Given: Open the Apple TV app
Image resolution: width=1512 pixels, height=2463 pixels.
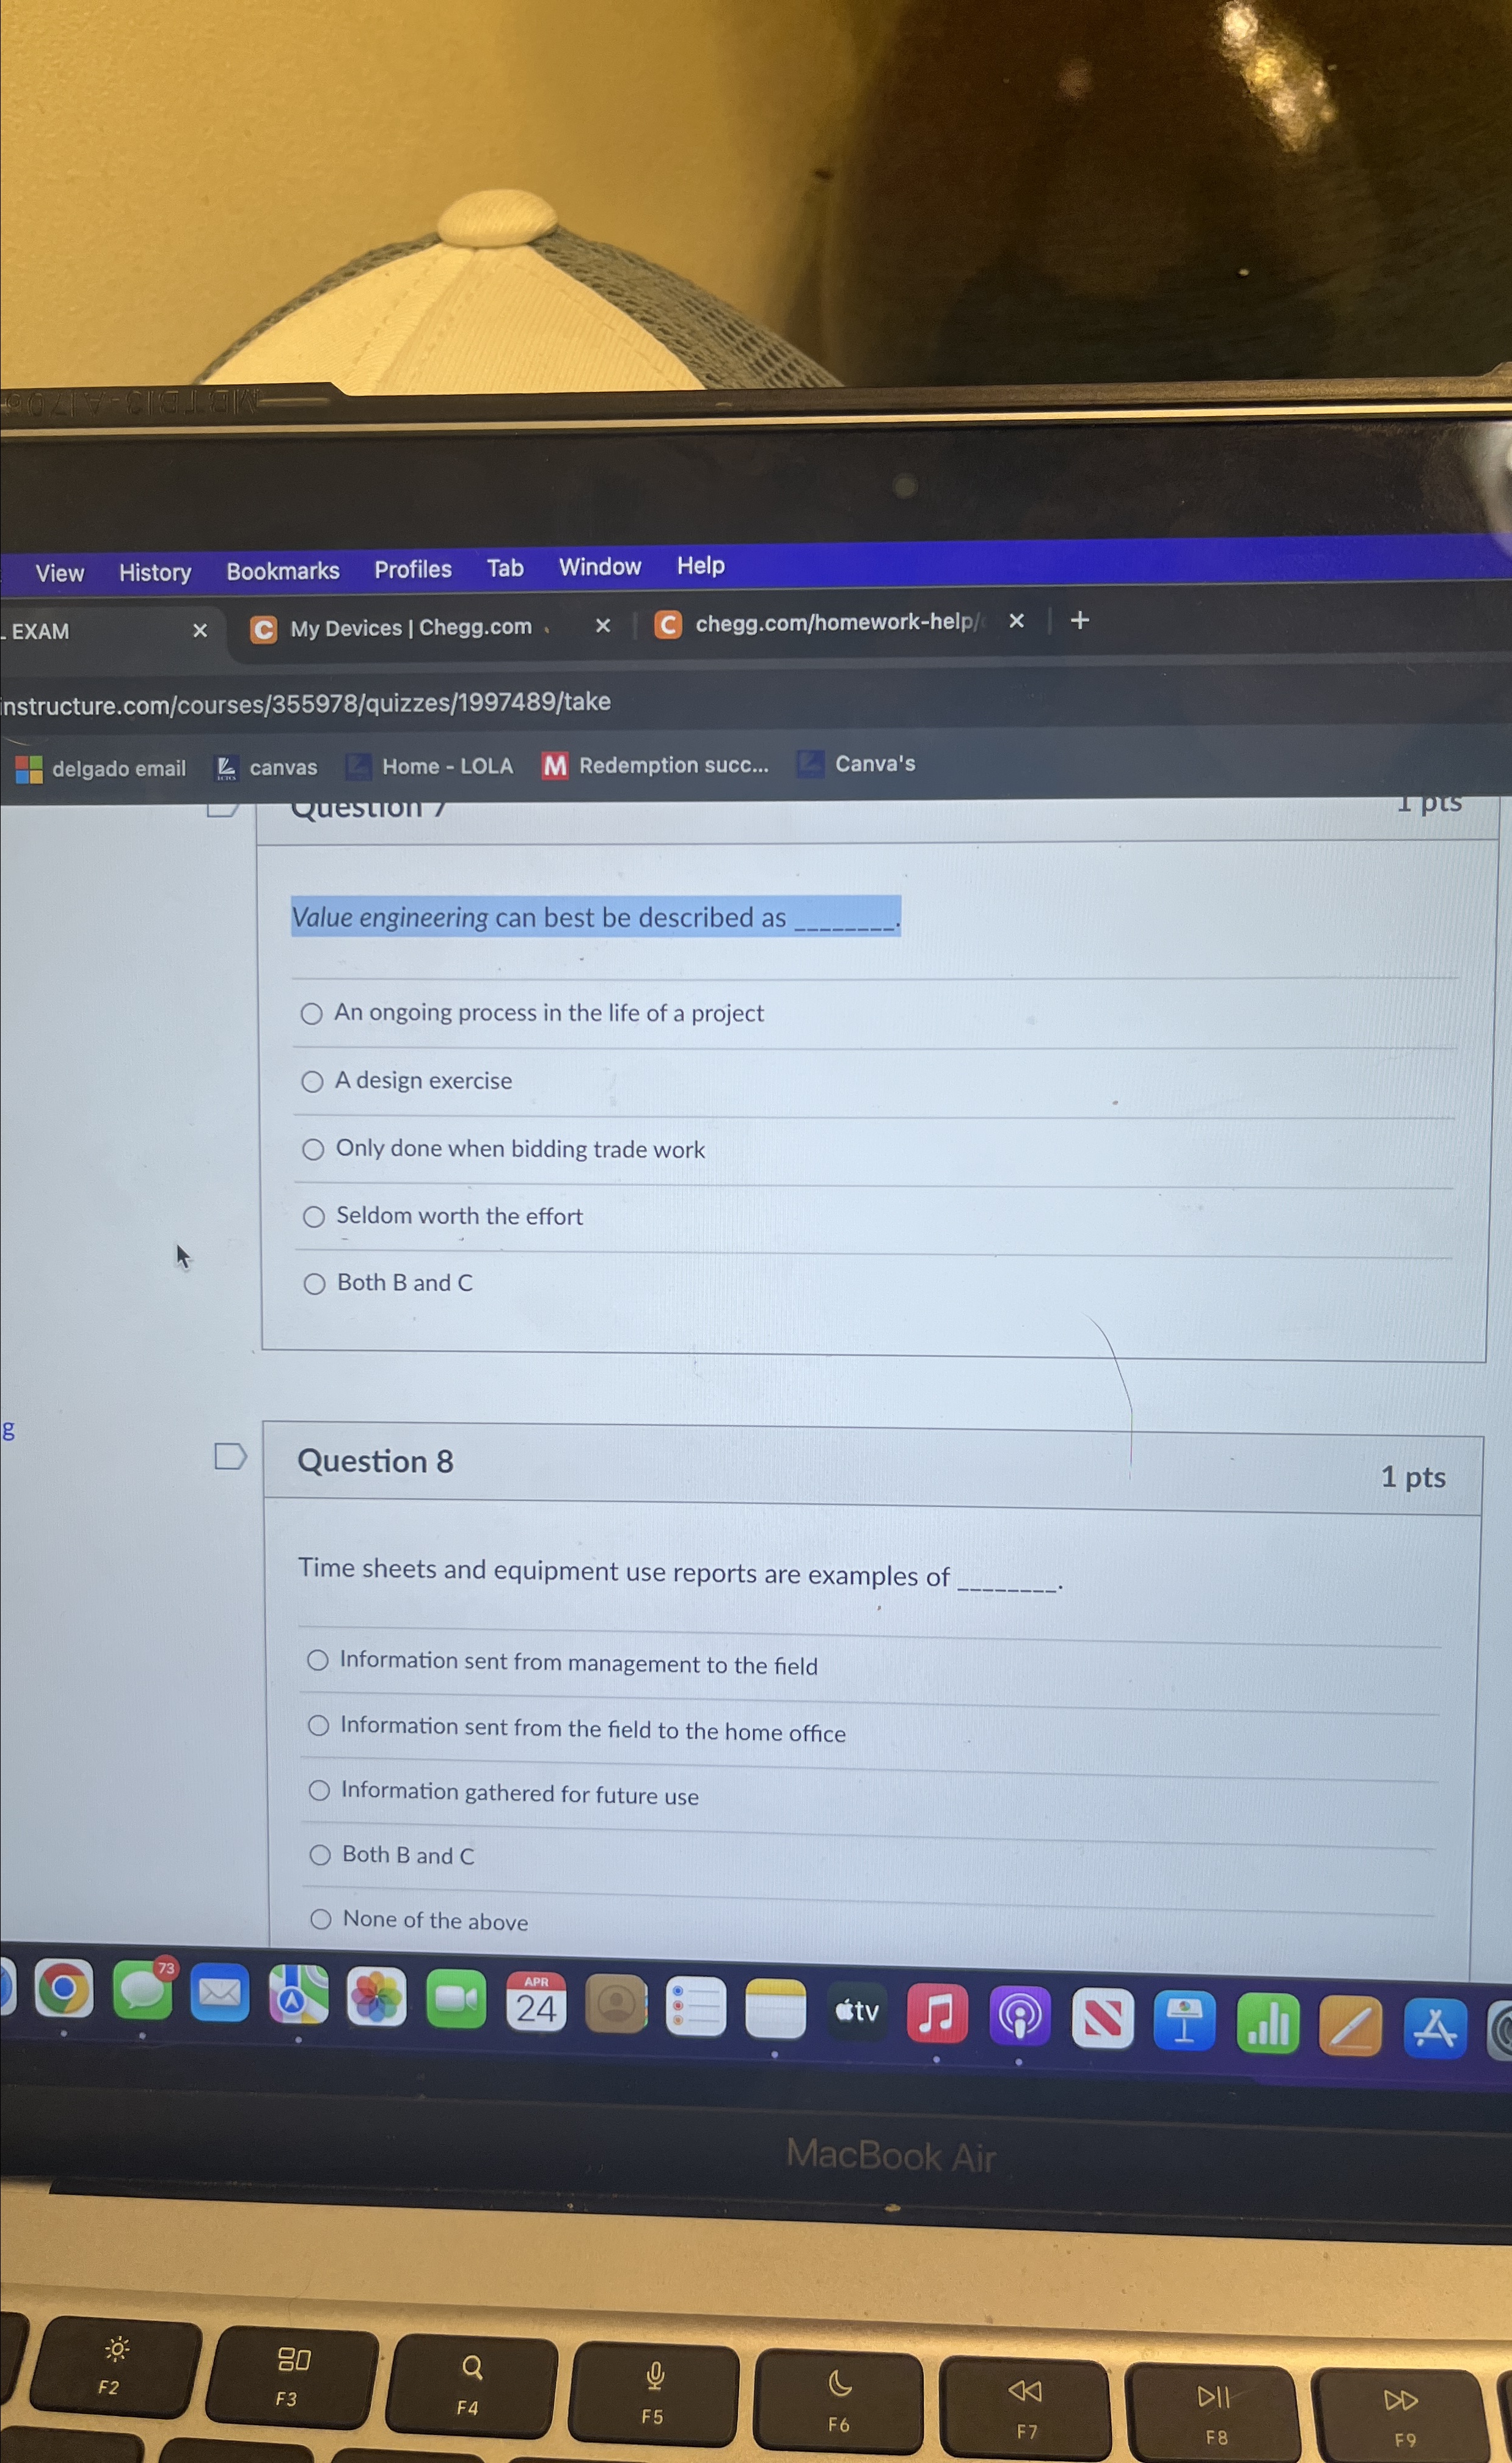Looking at the screenshot, I should (856, 2011).
